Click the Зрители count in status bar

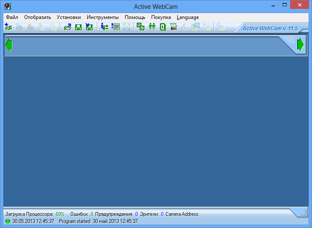162,214
